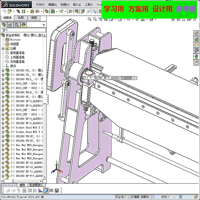
Task: Click the Exploded View icon
Action: pyautogui.click(x=82, y=11)
